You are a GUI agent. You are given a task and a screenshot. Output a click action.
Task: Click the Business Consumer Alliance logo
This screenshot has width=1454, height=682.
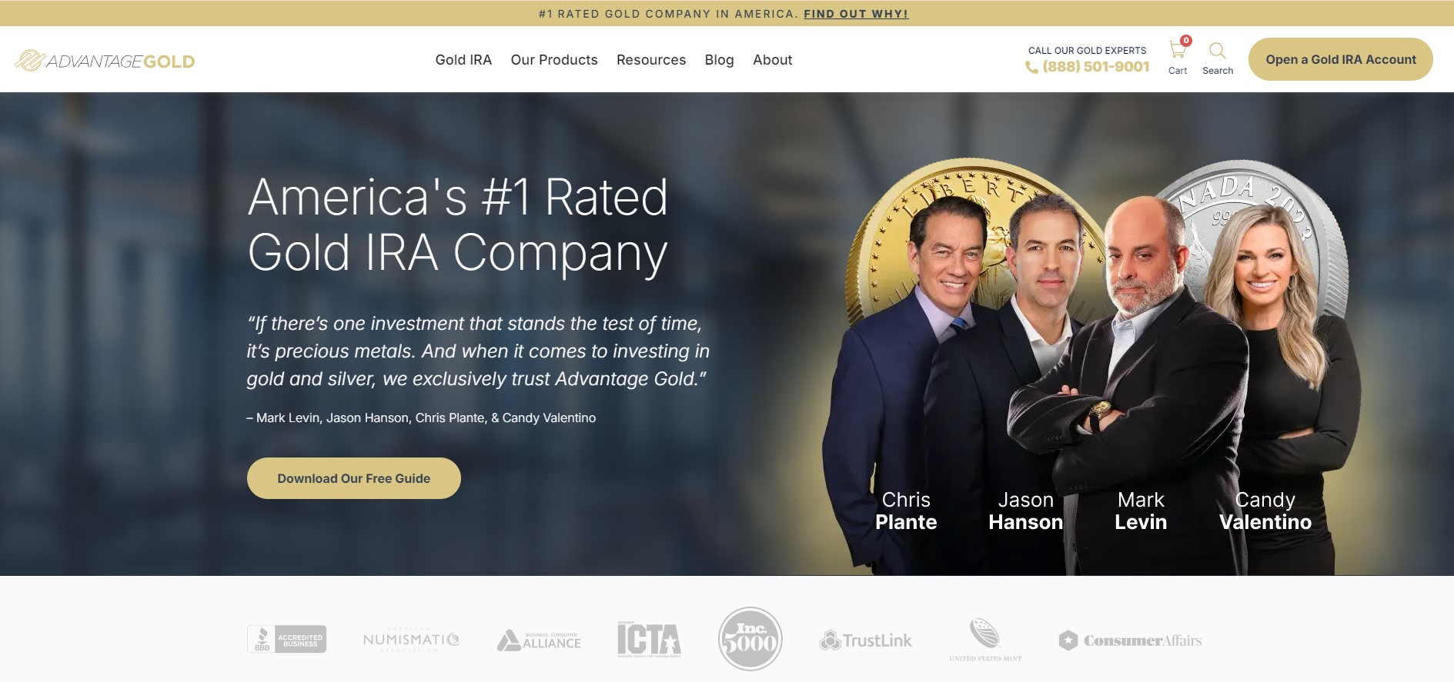(539, 640)
